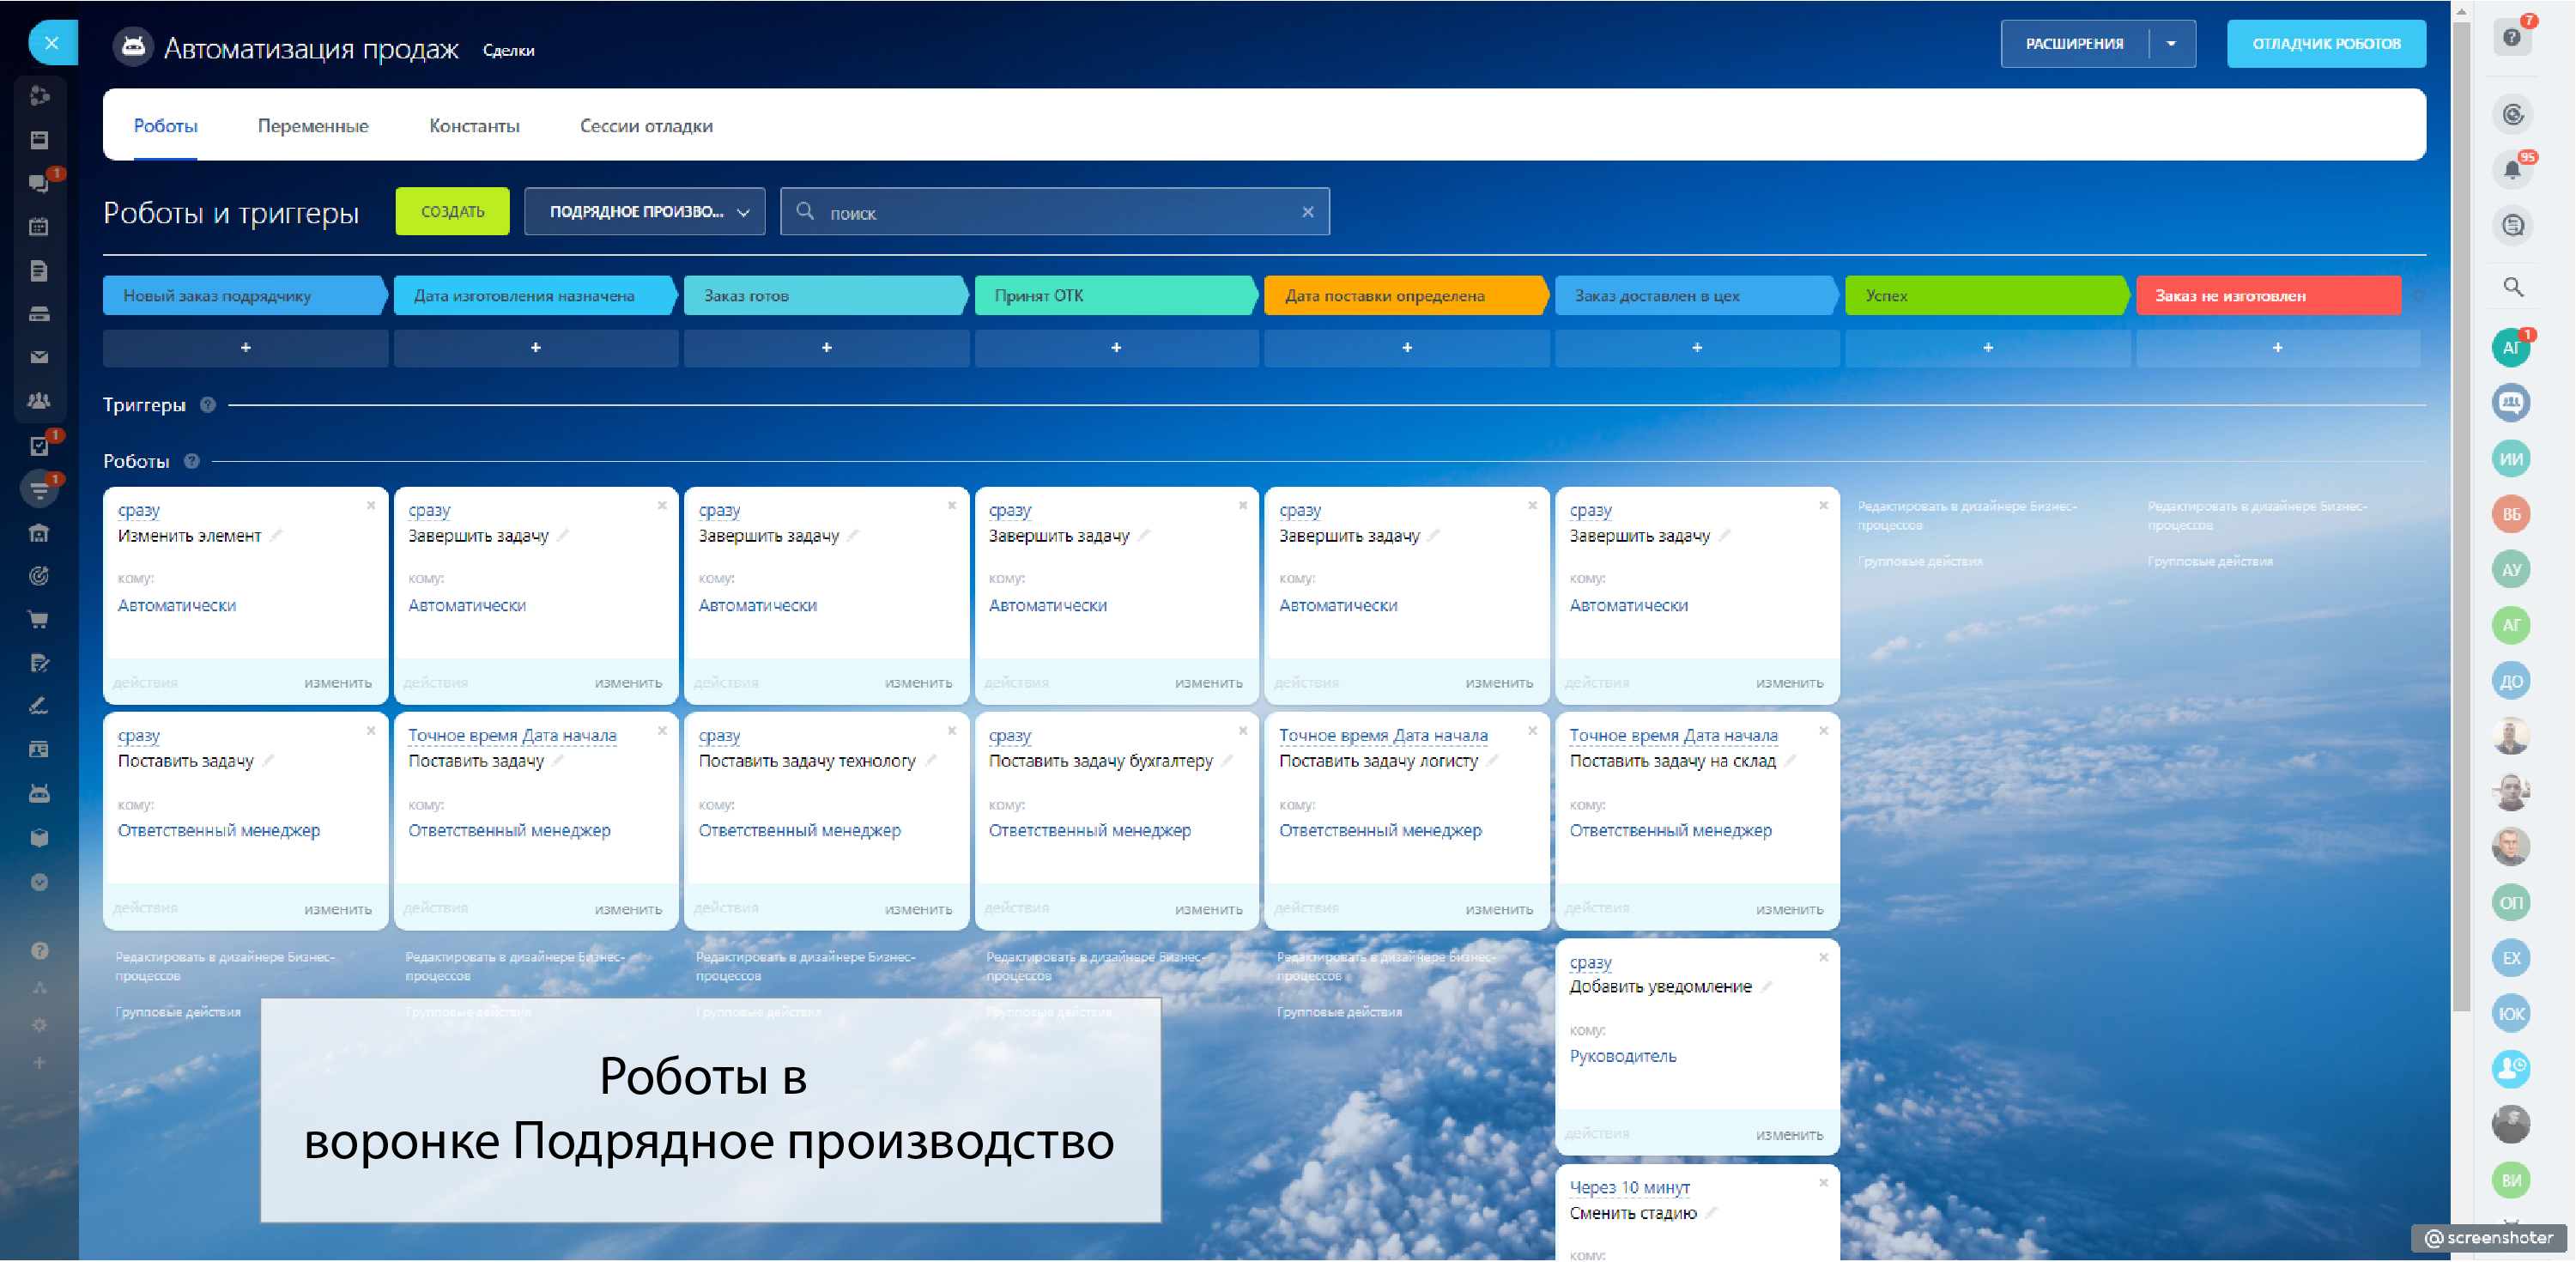Open the mail envelope icon in left sidebar

click(x=39, y=357)
